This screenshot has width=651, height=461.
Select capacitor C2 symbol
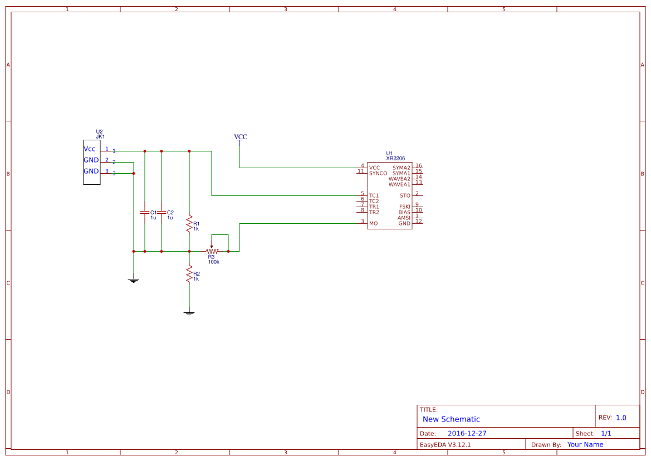point(161,212)
